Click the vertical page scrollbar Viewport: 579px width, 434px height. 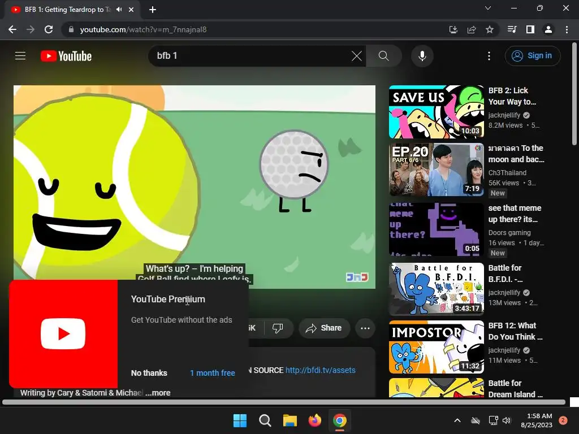pos(574,94)
